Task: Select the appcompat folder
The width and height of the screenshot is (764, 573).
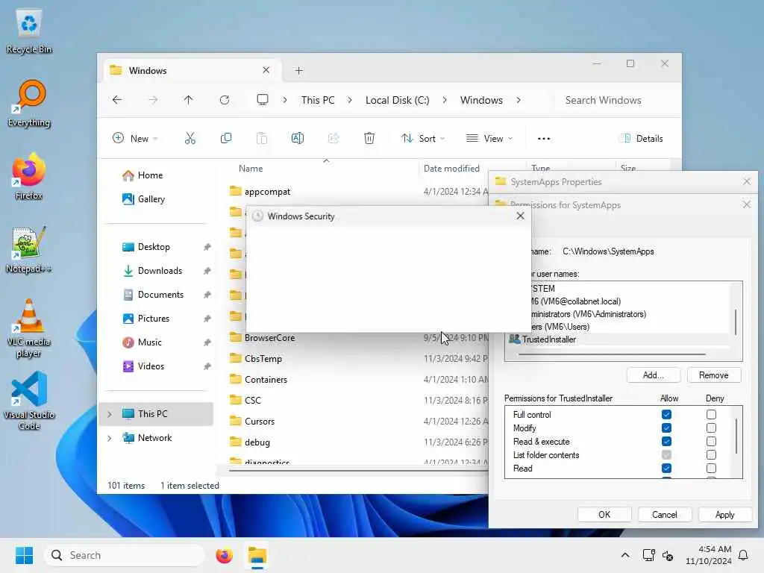Action: coord(267,192)
